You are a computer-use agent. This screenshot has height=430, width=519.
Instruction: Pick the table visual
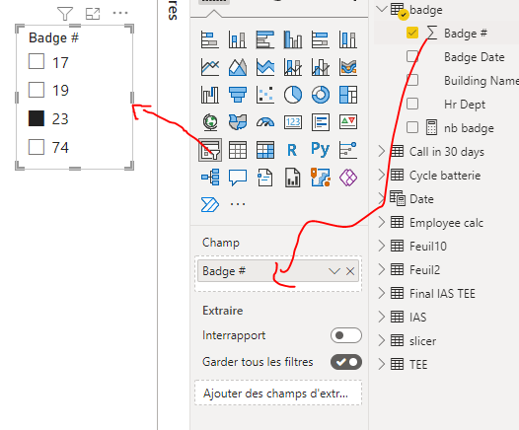point(238,150)
